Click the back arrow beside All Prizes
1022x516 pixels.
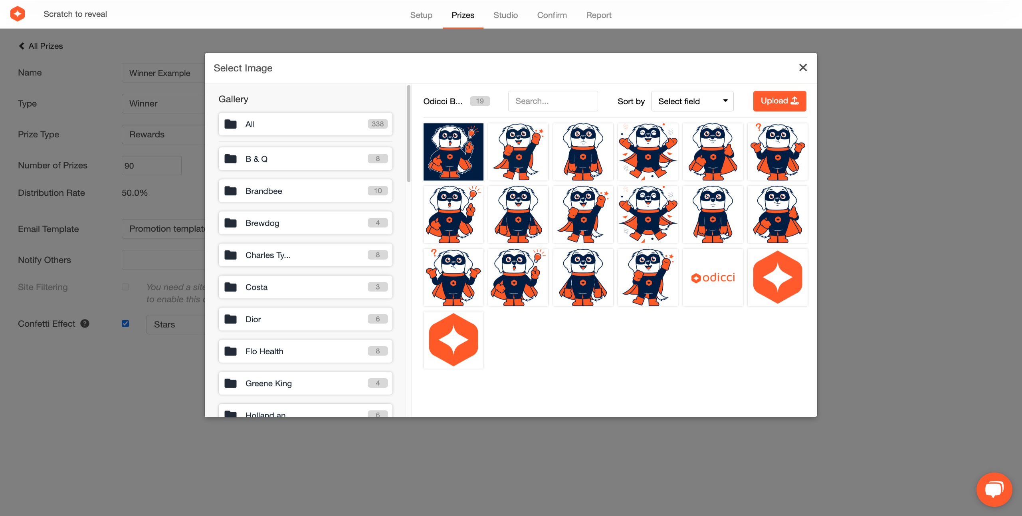22,46
